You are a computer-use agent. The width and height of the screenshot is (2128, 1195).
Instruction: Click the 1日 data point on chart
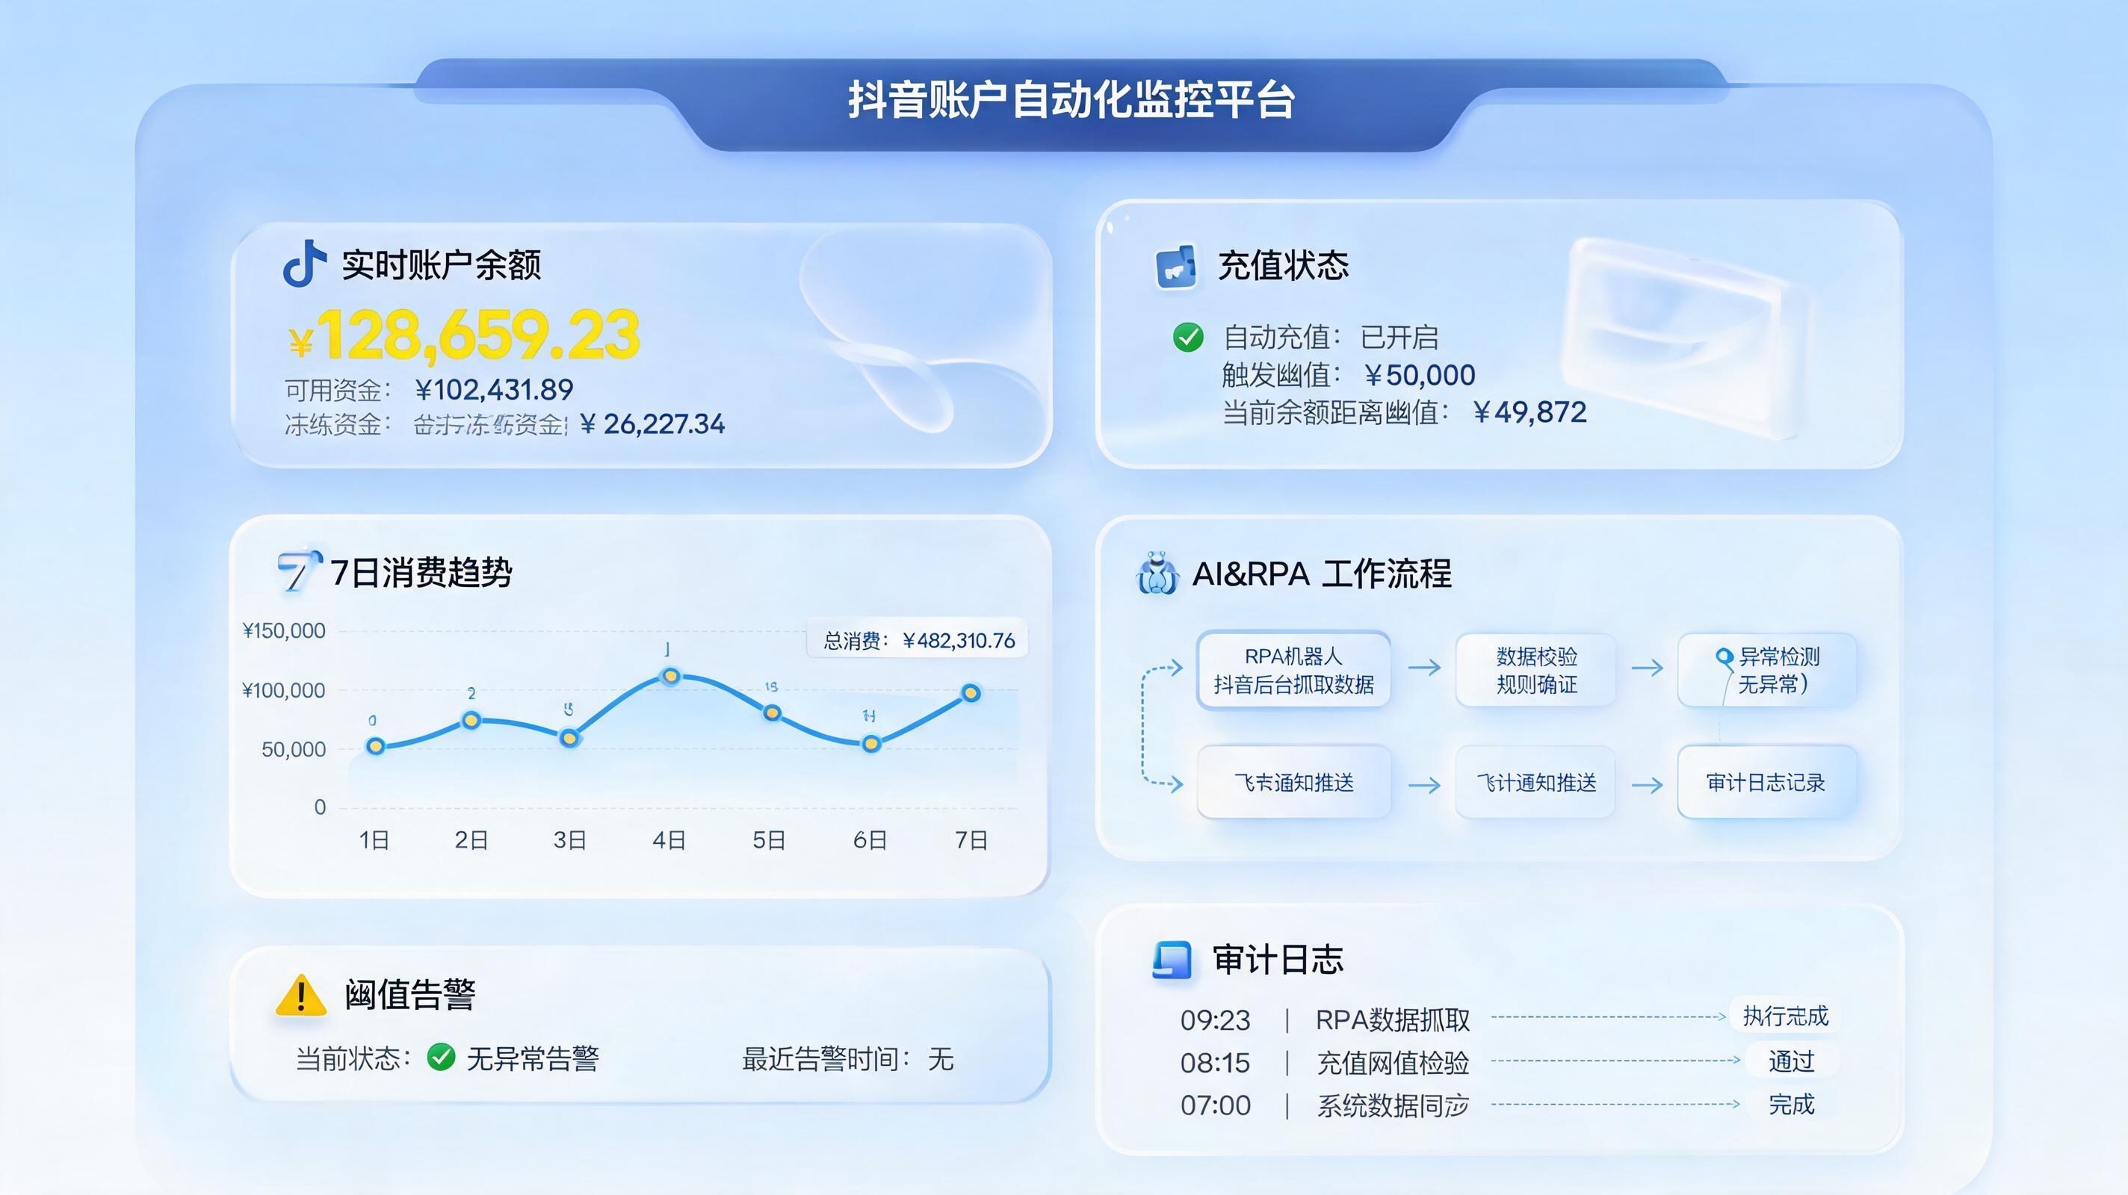375,745
